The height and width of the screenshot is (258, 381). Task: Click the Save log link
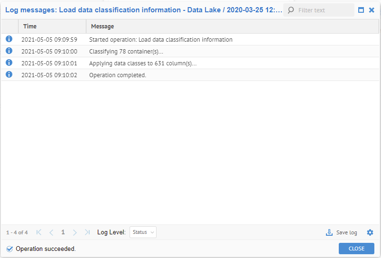click(346, 232)
